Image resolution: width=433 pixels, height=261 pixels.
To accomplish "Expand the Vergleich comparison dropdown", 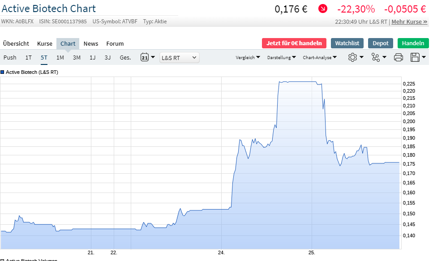I will 248,57.
